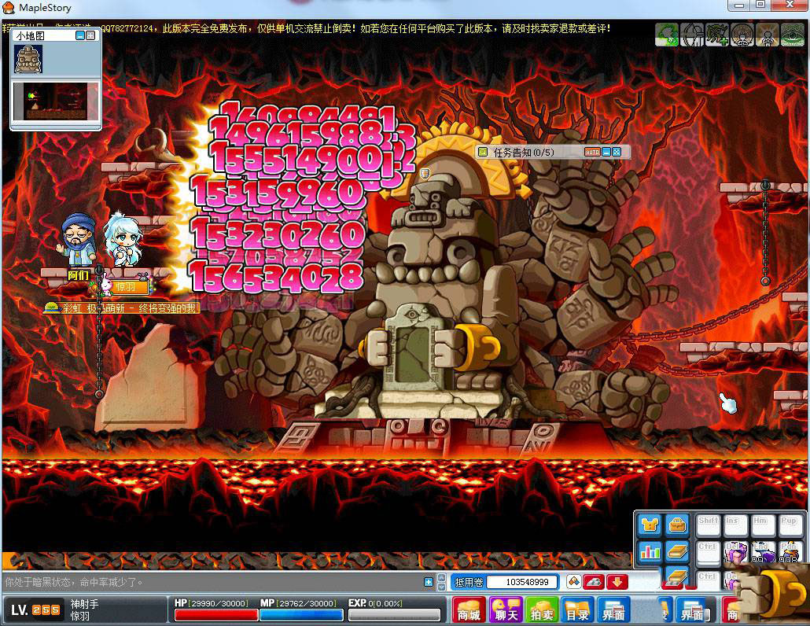Open the 界面 interface button next to 目录
The image size is (810, 626).
tap(613, 610)
